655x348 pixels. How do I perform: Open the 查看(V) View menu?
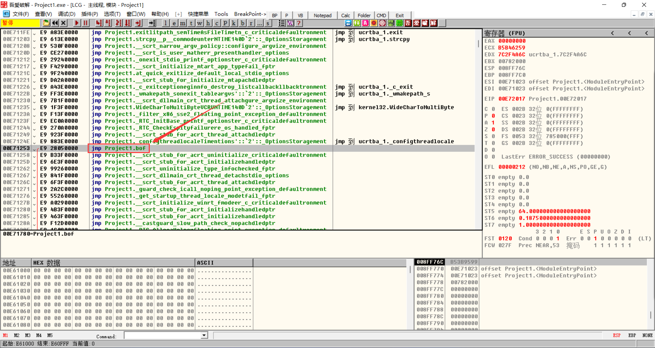(x=43, y=14)
